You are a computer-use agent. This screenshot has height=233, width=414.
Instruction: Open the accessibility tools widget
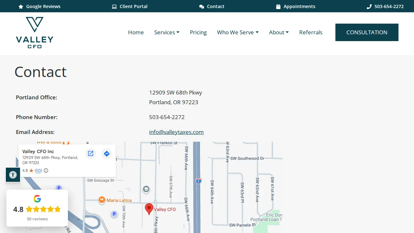coord(13,175)
